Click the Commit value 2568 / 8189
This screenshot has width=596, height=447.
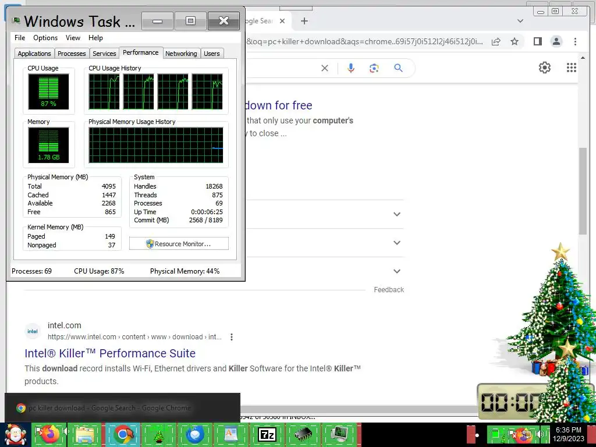[205, 220]
